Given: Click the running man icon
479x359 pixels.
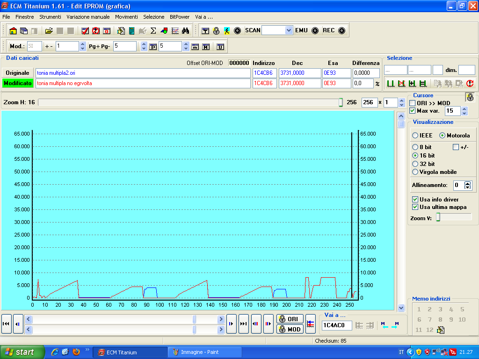Looking at the screenshot, I should point(227,31).
